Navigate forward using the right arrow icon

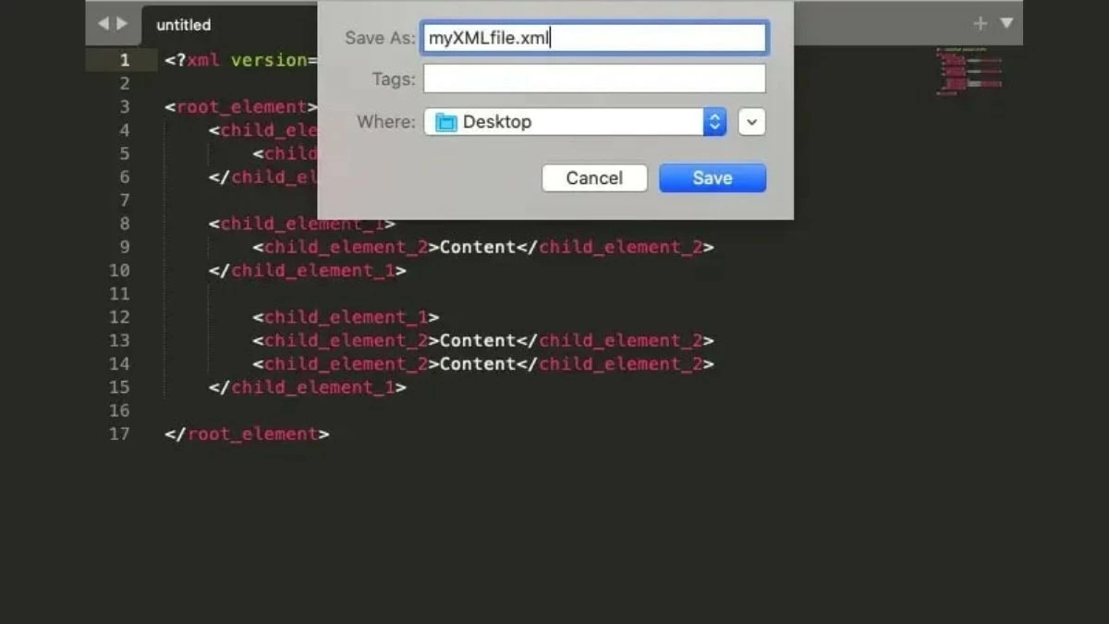pos(120,24)
